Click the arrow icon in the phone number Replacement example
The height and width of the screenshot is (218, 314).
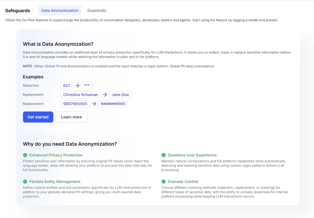pos(94,104)
